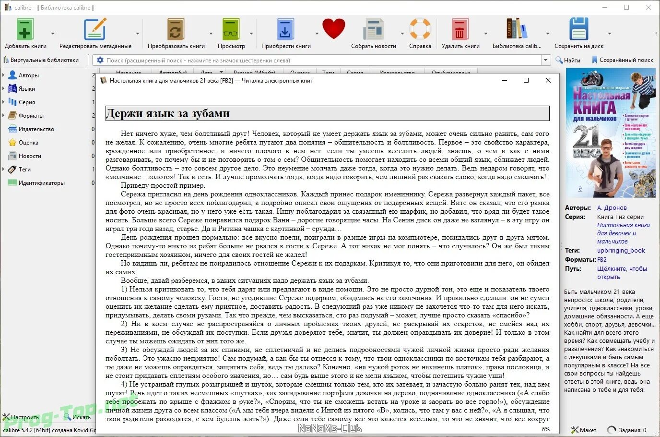Click the Authors (Авторы) category icon

coord(12,75)
